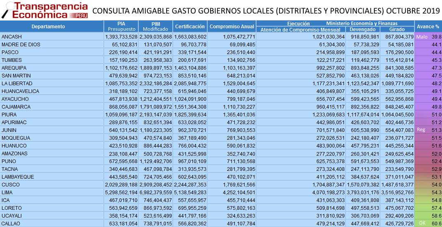This screenshot has width=442, height=227.
Task: Click Callao's OK 60.6 progress cell
Action: click(428, 224)
